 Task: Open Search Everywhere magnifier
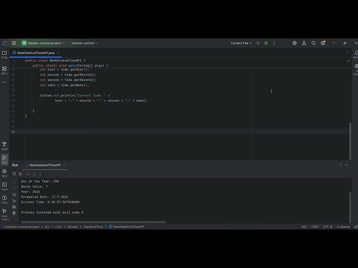tap(313, 43)
